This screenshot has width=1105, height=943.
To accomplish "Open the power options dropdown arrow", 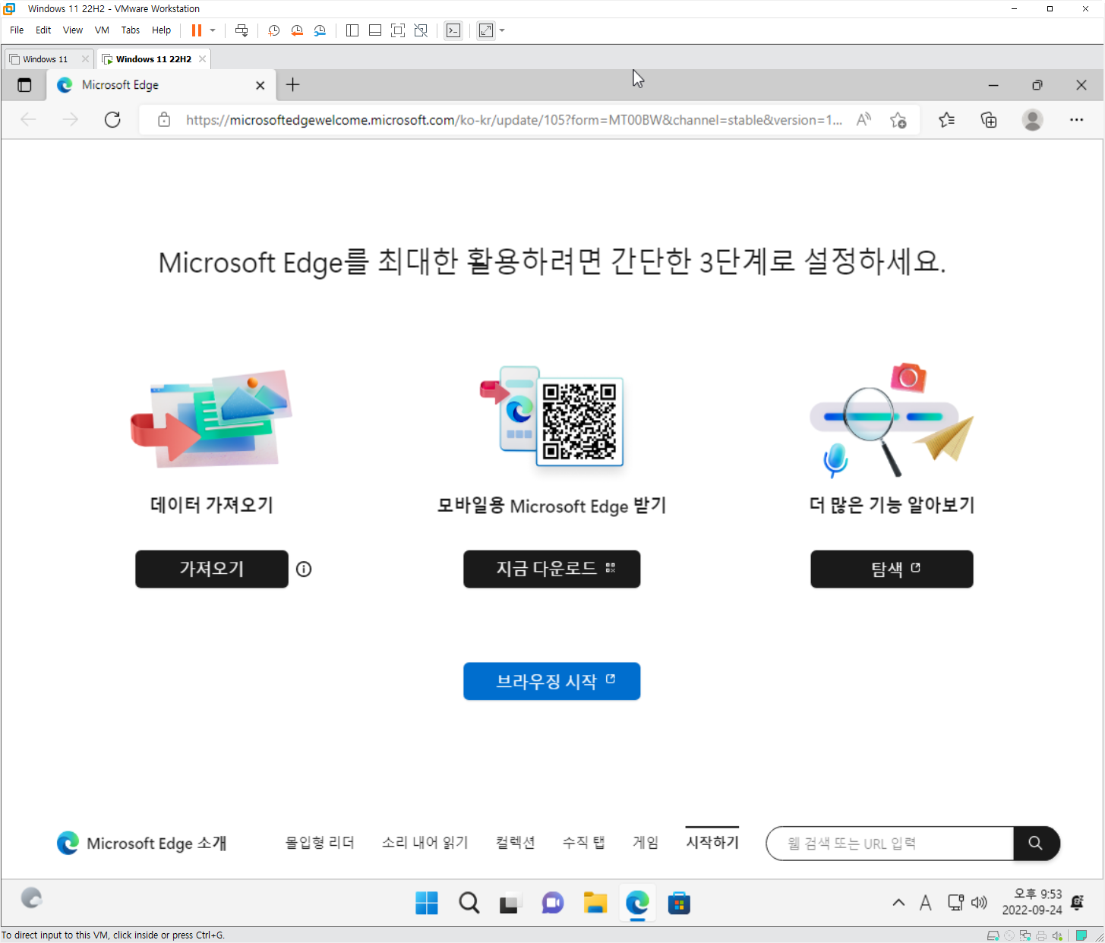I will pos(213,30).
